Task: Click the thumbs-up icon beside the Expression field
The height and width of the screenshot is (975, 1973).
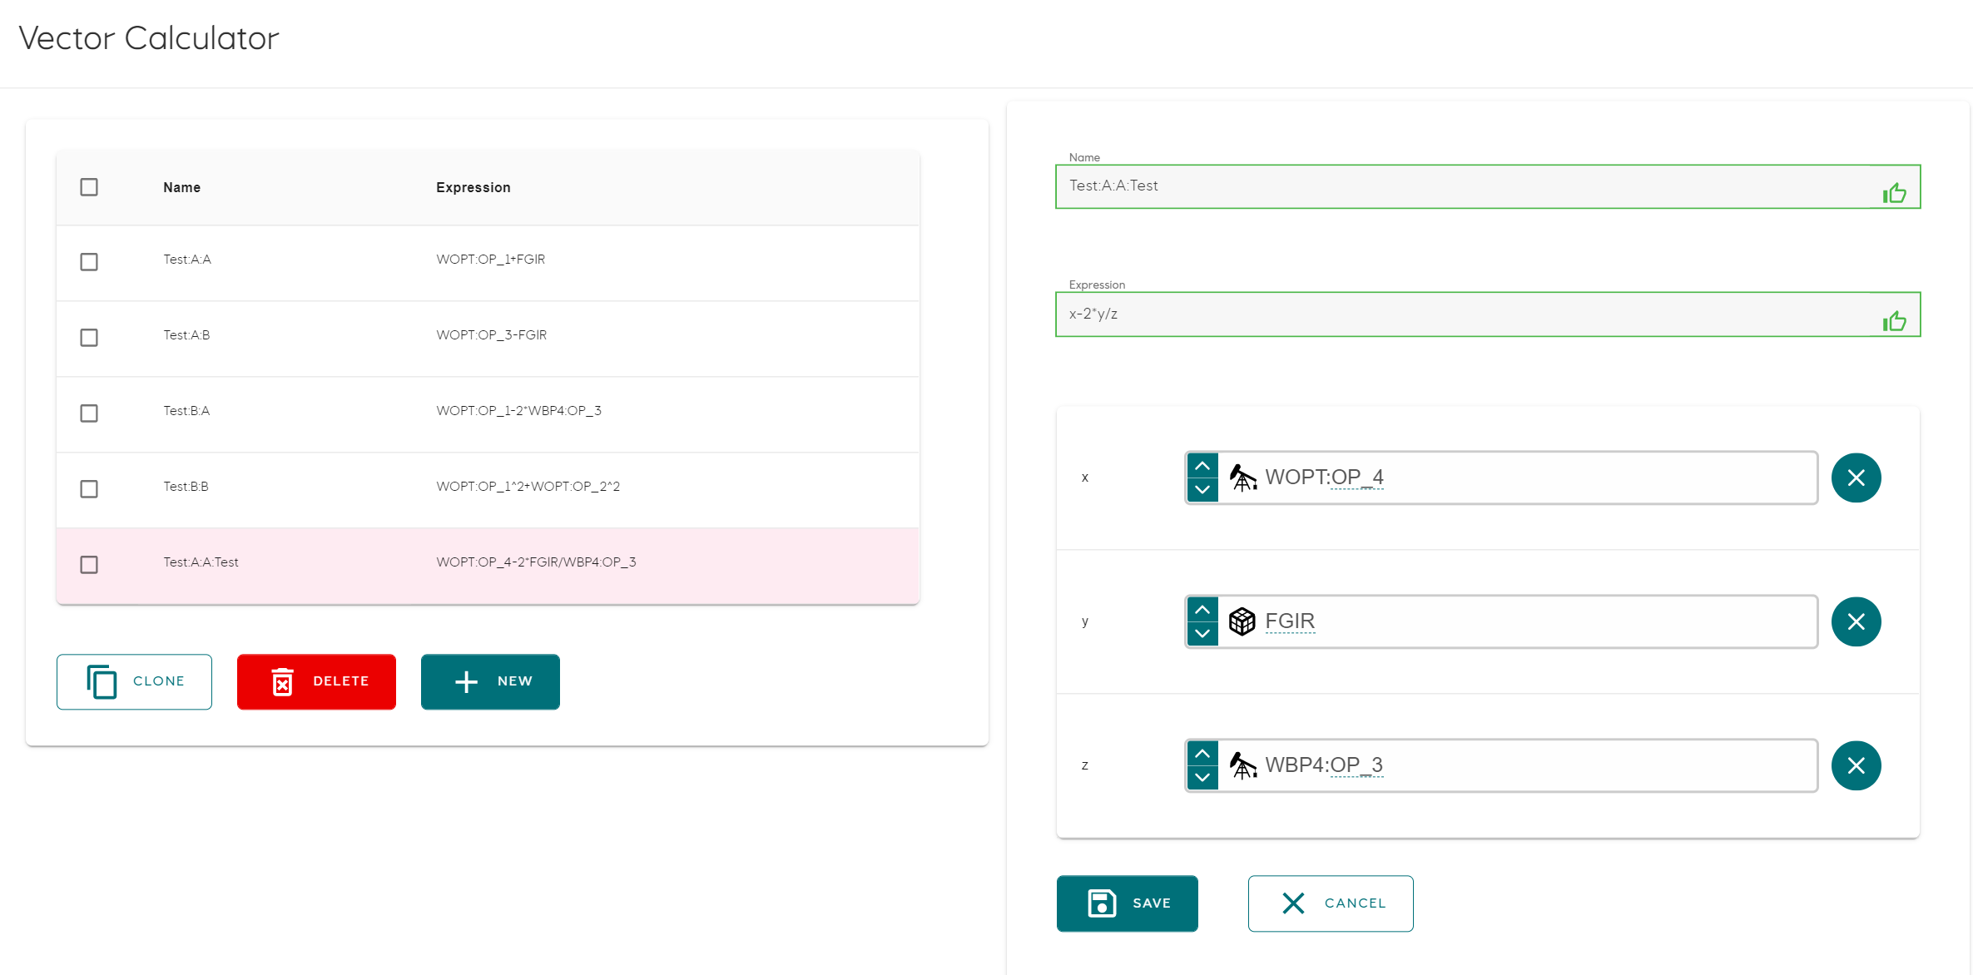Action: point(1895,320)
